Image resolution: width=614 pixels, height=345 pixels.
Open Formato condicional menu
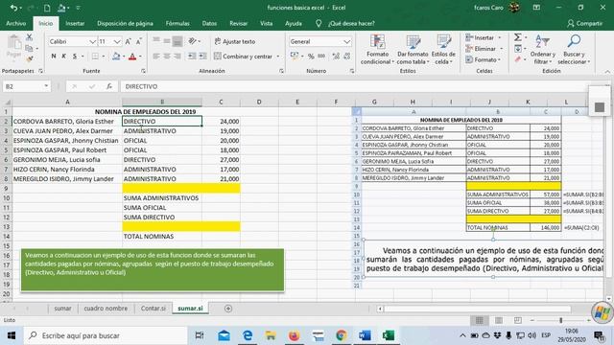[377, 50]
